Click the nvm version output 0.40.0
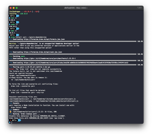This screenshot has width=152, height=135. coord(12,20)
